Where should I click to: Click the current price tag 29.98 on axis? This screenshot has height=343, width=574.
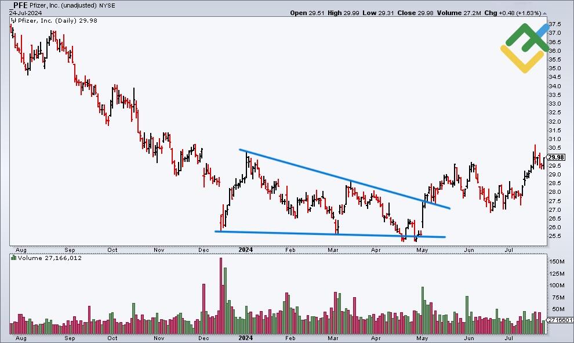[x=556, y=157]
